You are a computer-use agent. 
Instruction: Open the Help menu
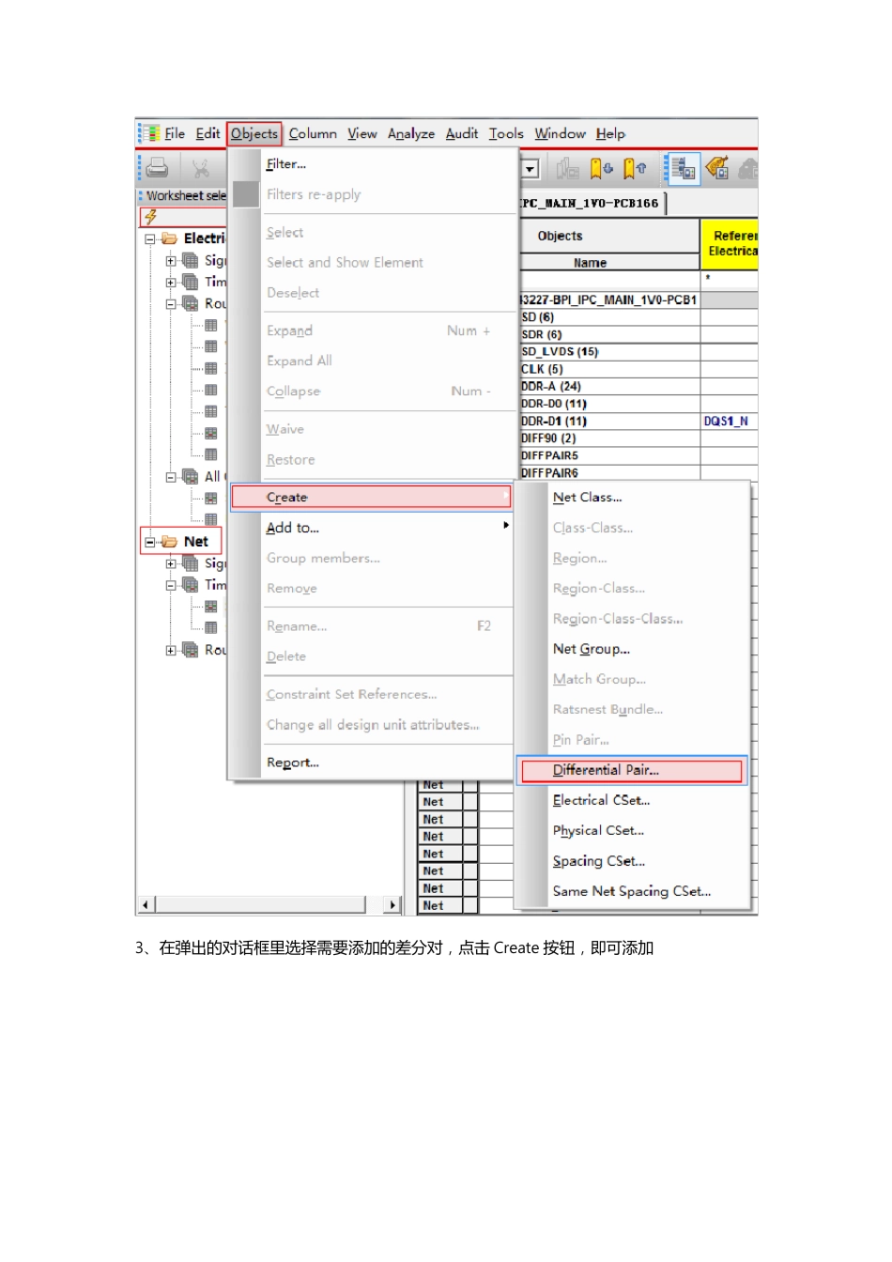610,133
